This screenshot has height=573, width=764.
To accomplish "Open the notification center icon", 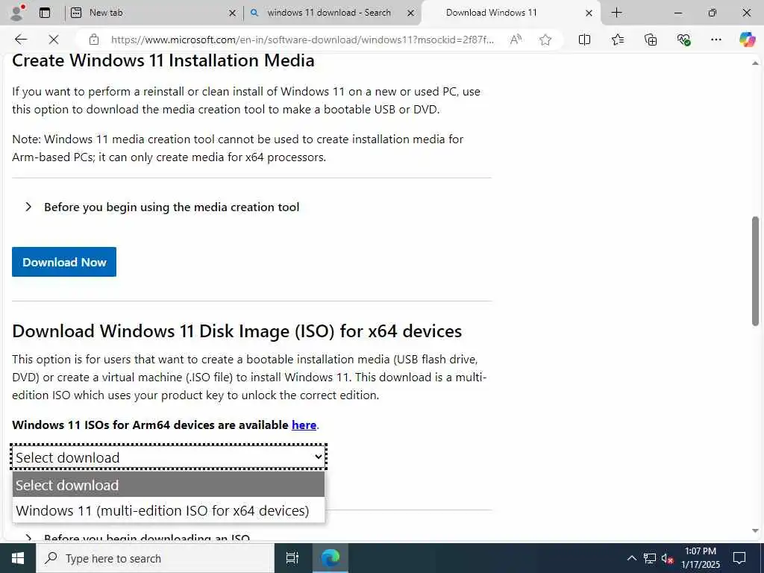I will (739, 558).
